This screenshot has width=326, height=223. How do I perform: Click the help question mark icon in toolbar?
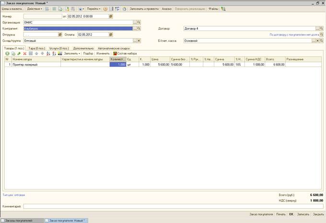click(x=105, y=9)
